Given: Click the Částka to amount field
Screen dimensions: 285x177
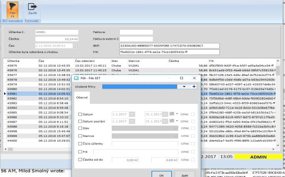Looking at the screenshot, I should [x=165, y=160].
